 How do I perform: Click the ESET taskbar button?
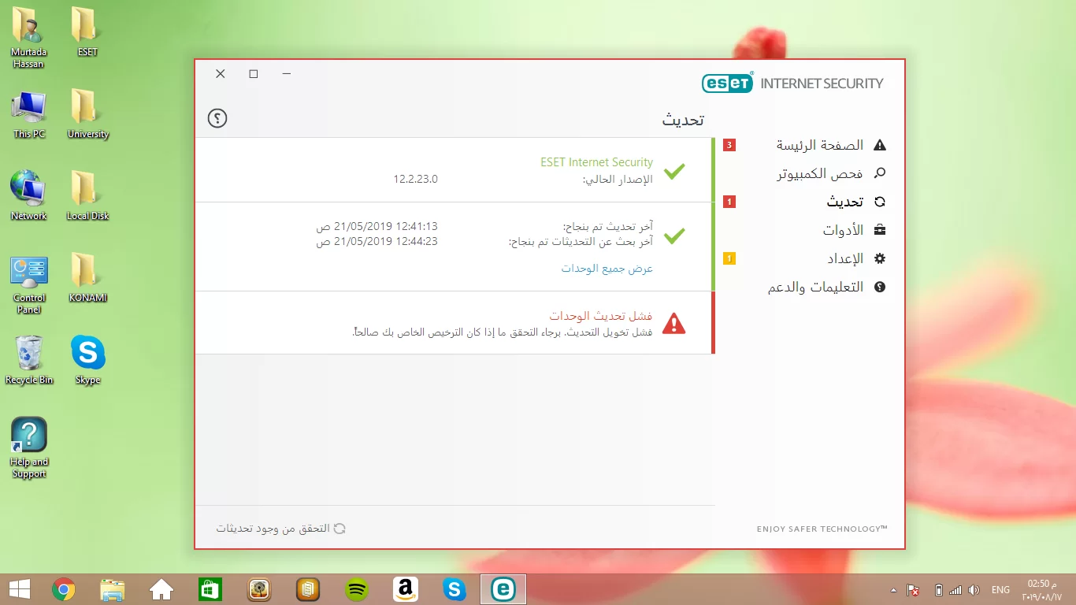[503, 589]
